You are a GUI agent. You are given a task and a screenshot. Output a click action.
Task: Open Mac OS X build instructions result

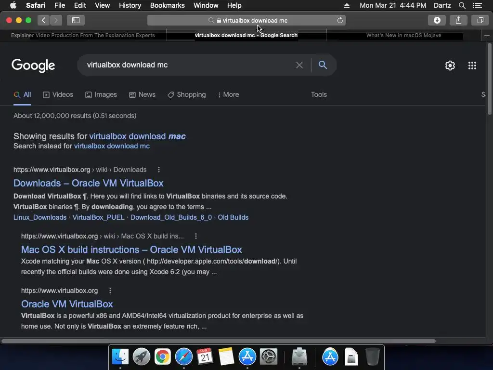[131, 250]
